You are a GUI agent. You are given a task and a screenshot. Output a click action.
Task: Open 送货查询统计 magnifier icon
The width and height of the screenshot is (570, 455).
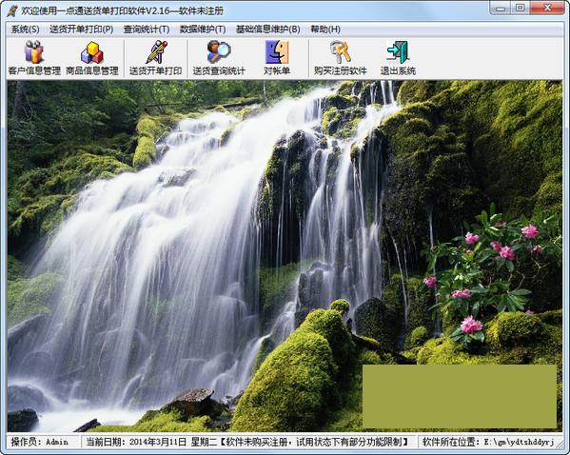(x=219, y=58)
